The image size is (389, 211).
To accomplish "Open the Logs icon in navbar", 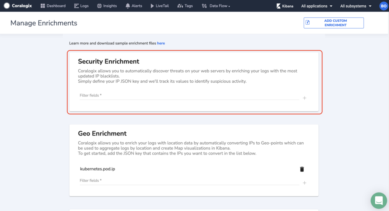I will [76, 6].
